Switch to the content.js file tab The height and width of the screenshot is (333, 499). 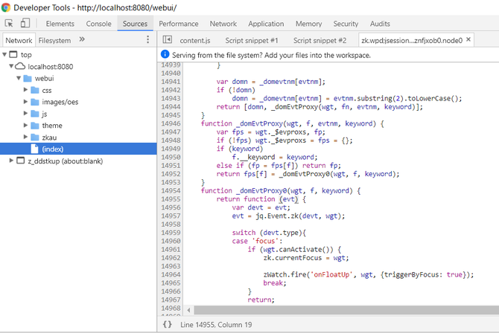pos(195,41)
